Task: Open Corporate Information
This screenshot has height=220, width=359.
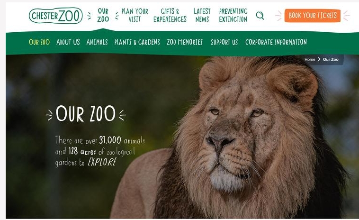Action: coord(276,42)
